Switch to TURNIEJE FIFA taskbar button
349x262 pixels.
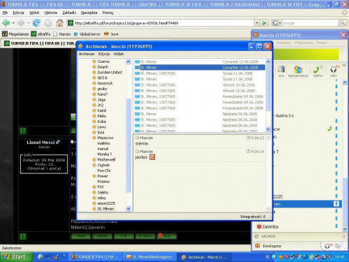click(x=96, y=257)
